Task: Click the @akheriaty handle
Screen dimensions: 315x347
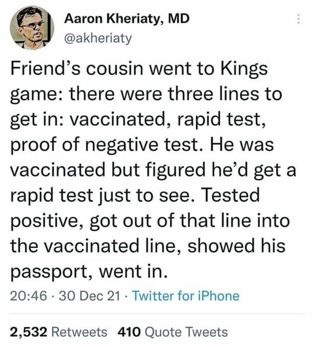Action: pyautogui.click(x=98, y=38)
